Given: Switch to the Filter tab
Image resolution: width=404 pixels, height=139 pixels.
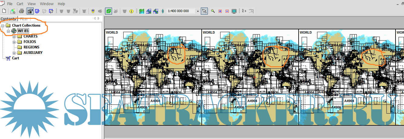Looking at the screenshot, I should [x=24, y=19].
